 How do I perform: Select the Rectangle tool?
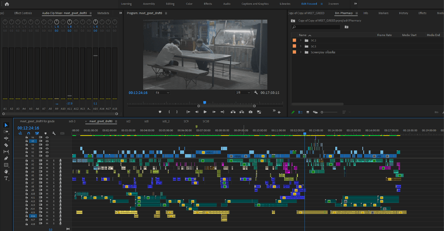click(6, 165)
